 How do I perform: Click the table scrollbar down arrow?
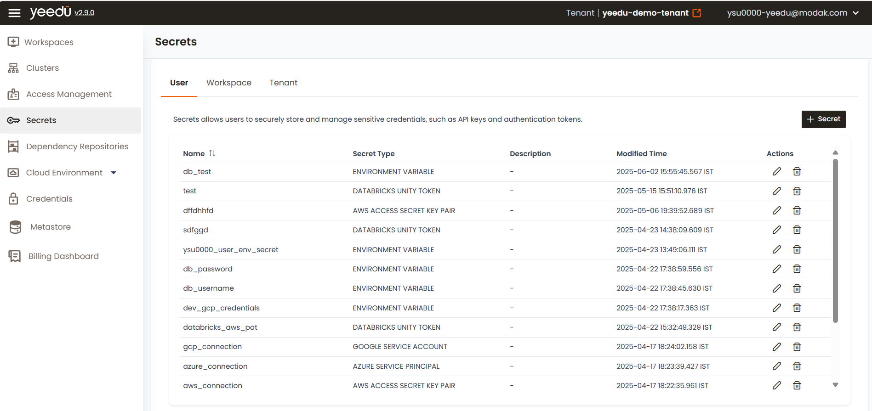(x=835, y=385)
